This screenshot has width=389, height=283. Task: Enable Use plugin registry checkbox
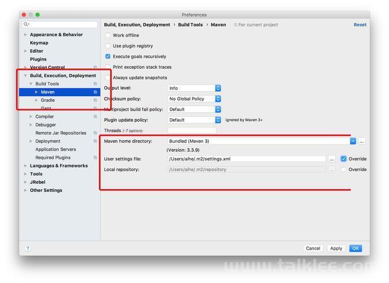(107, 46)
